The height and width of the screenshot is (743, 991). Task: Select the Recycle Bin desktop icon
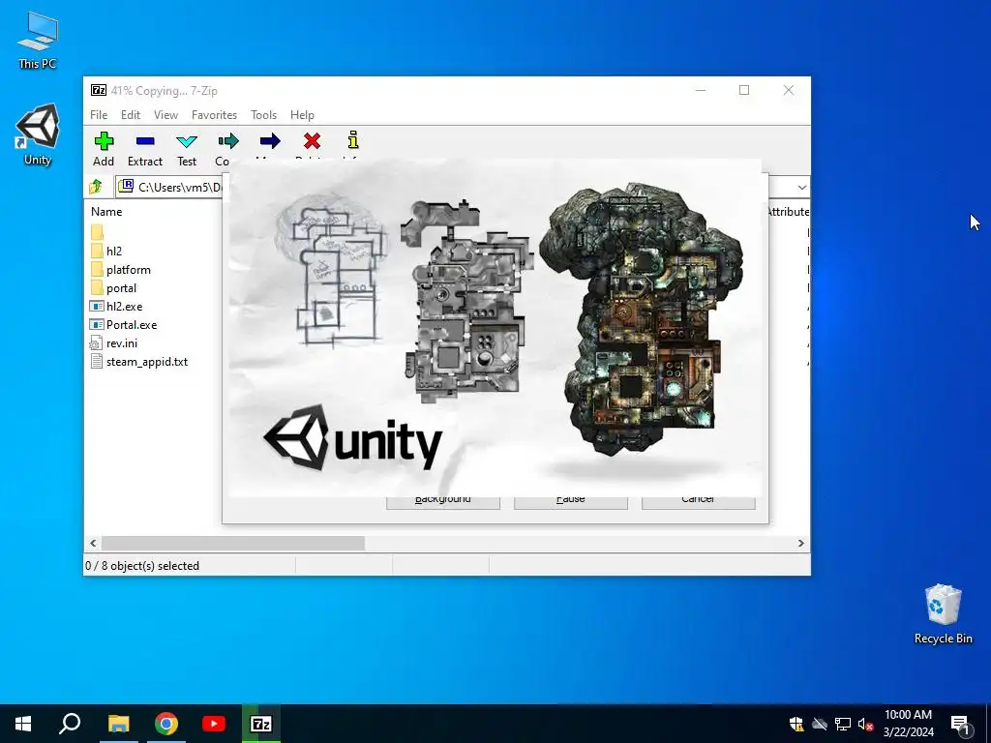[943, 613]
